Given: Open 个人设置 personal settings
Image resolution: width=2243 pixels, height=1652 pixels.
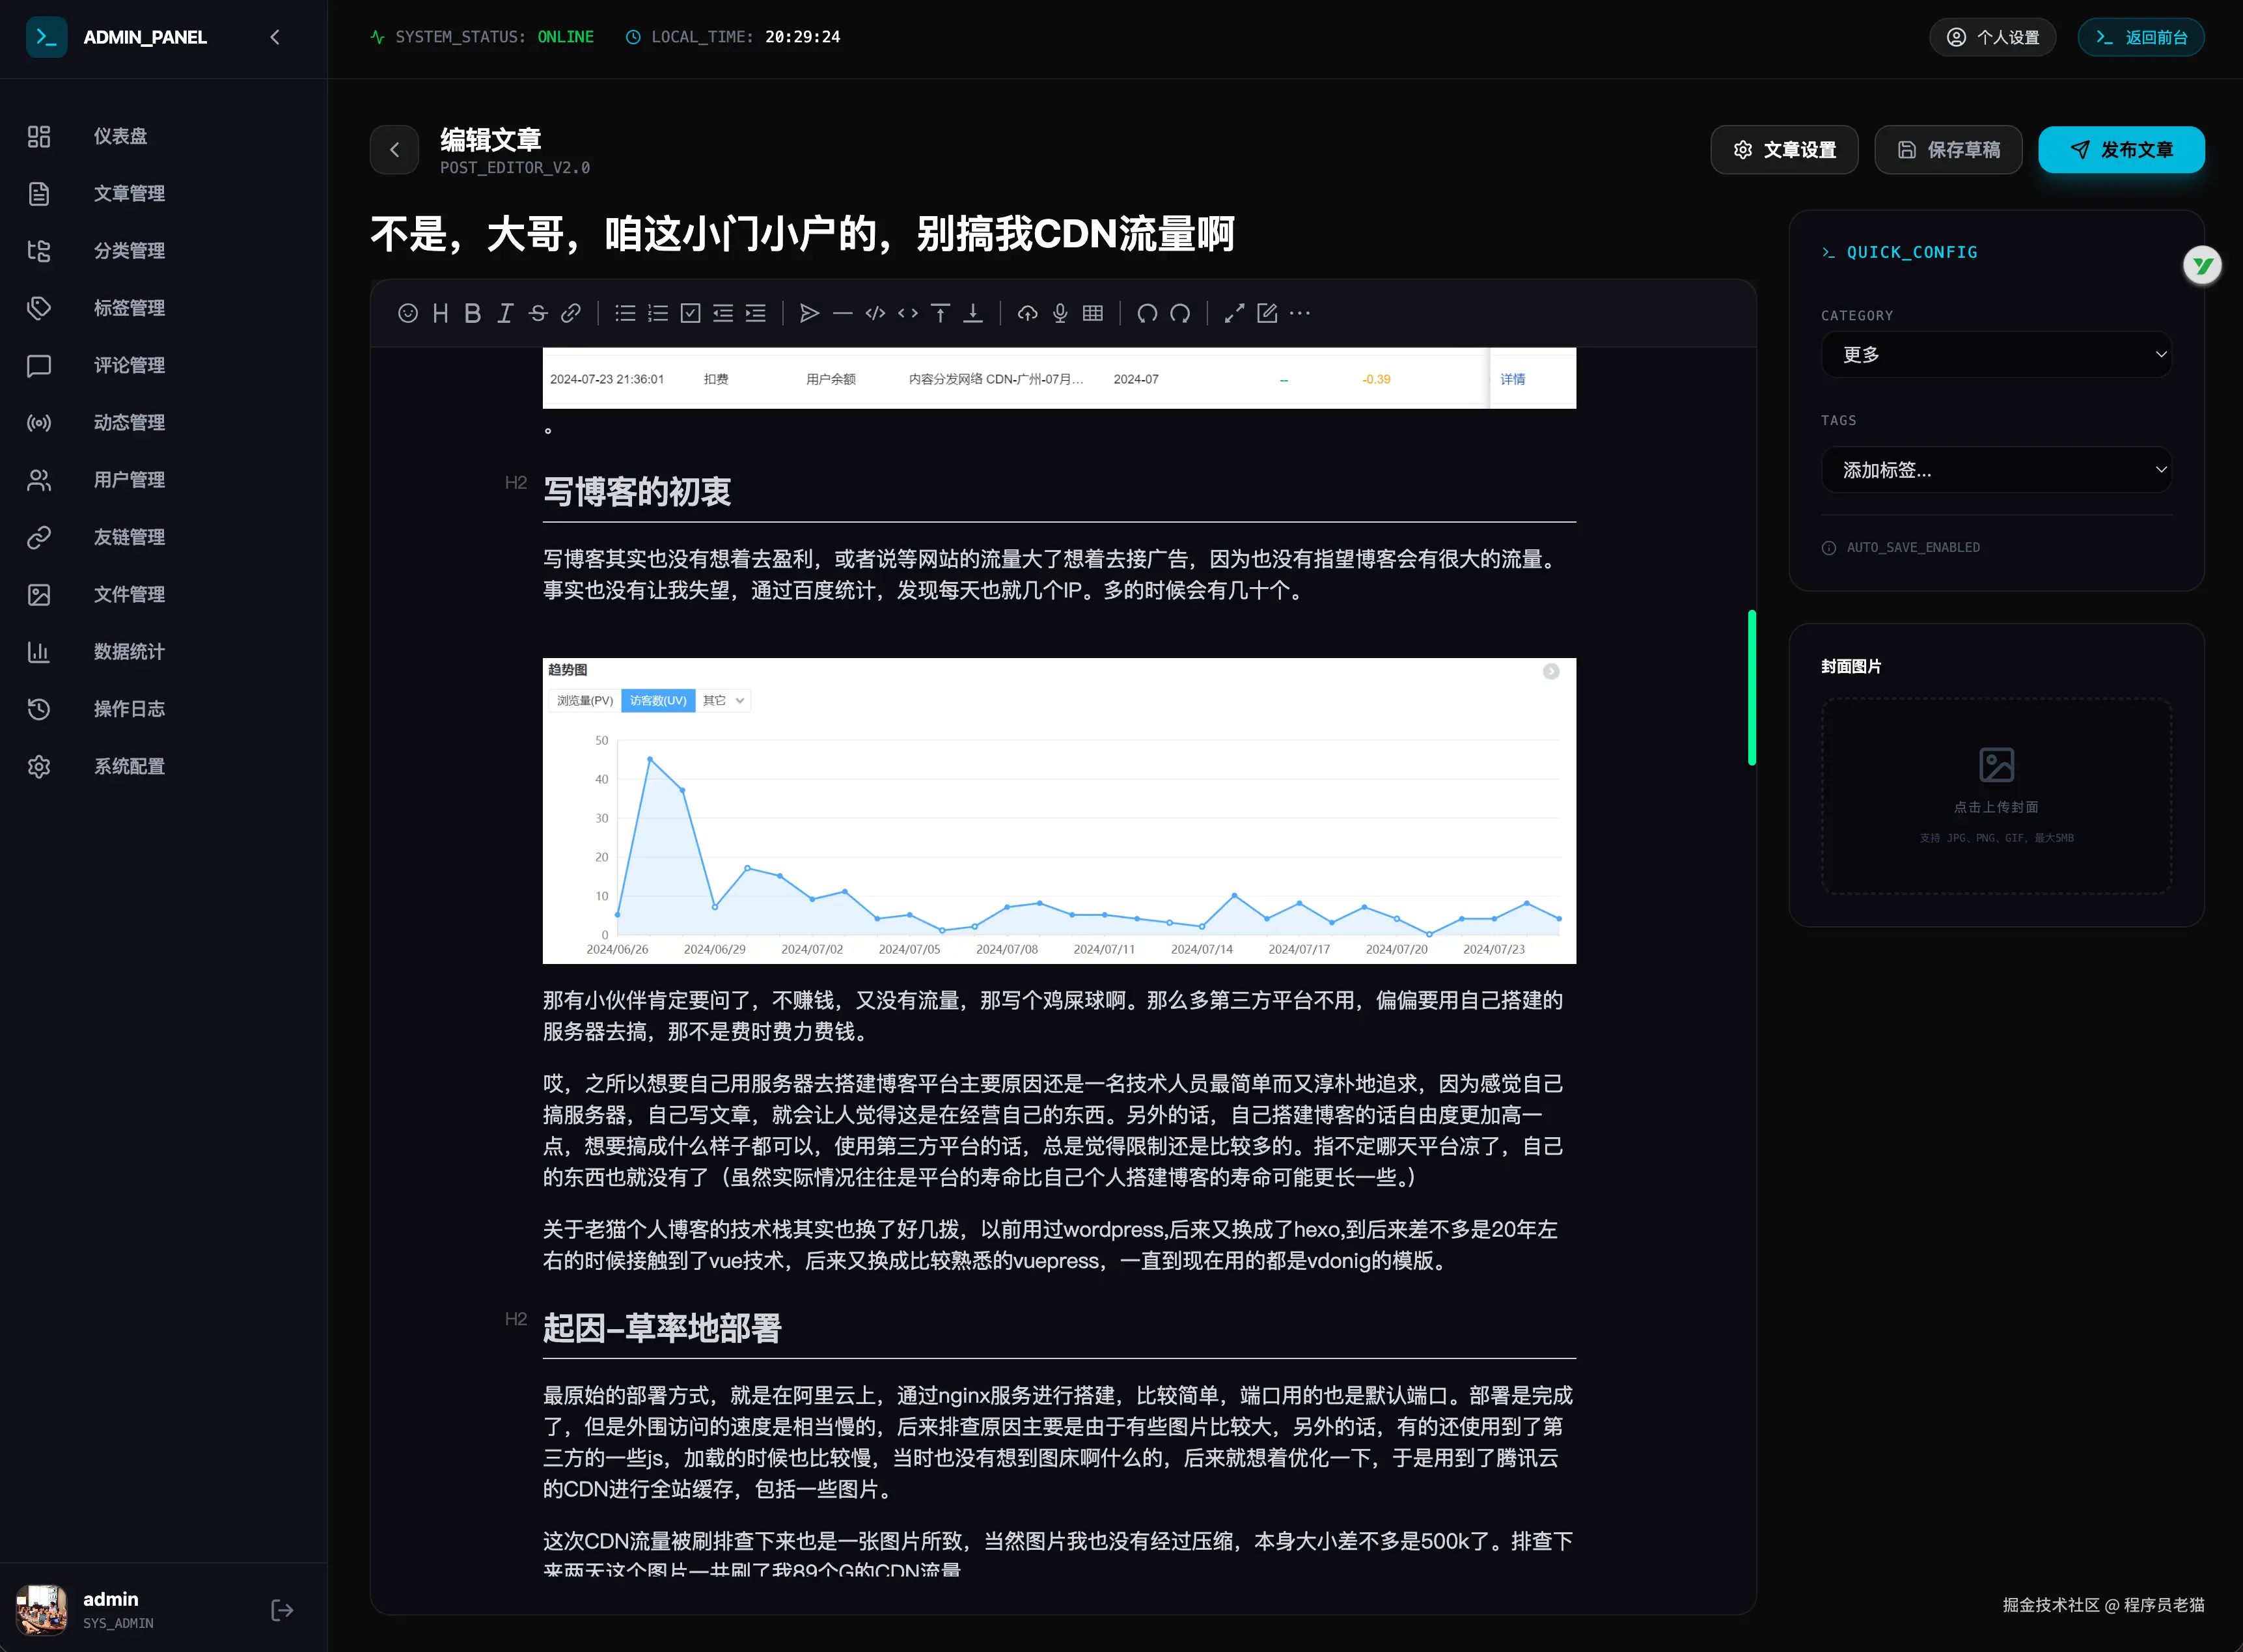Looking at the screenshot, I should tap(1992, 37).
